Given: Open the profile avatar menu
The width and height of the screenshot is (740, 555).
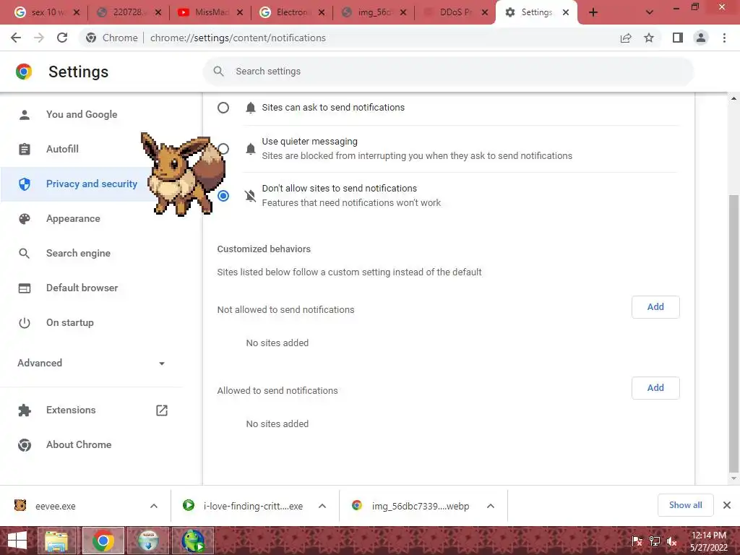Looking at the screenshot, I should click(701, 38).
